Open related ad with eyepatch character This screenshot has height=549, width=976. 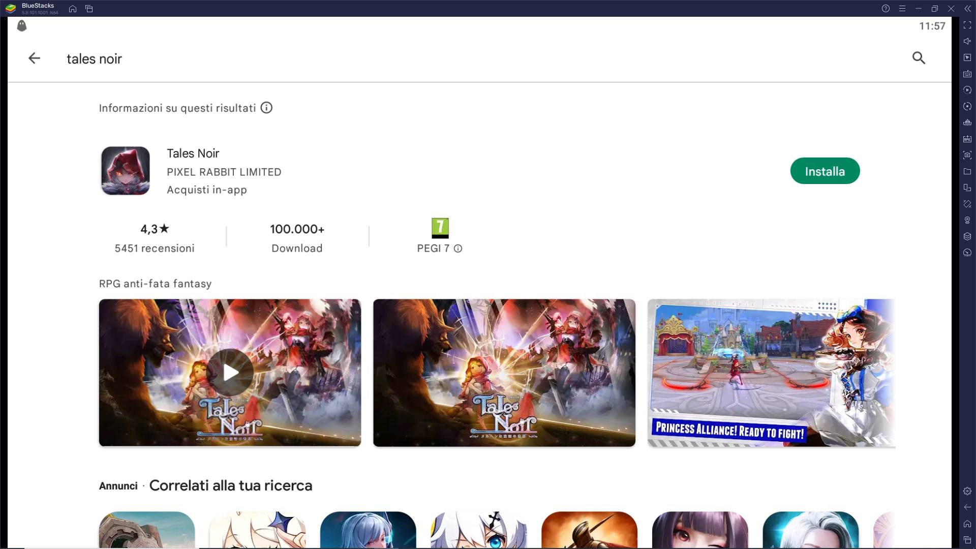pos(479,530)
